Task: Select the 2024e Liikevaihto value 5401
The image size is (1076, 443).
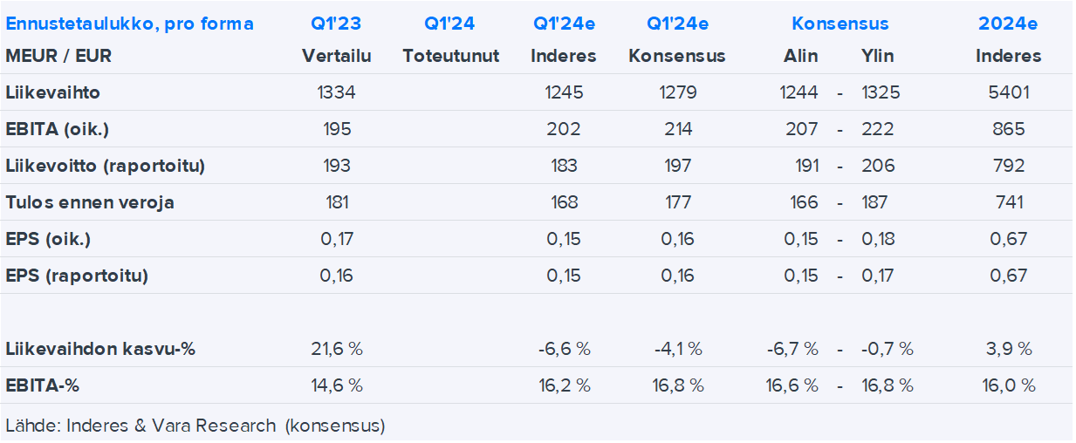Action: pyautogui.click(x=1008, y=92)
